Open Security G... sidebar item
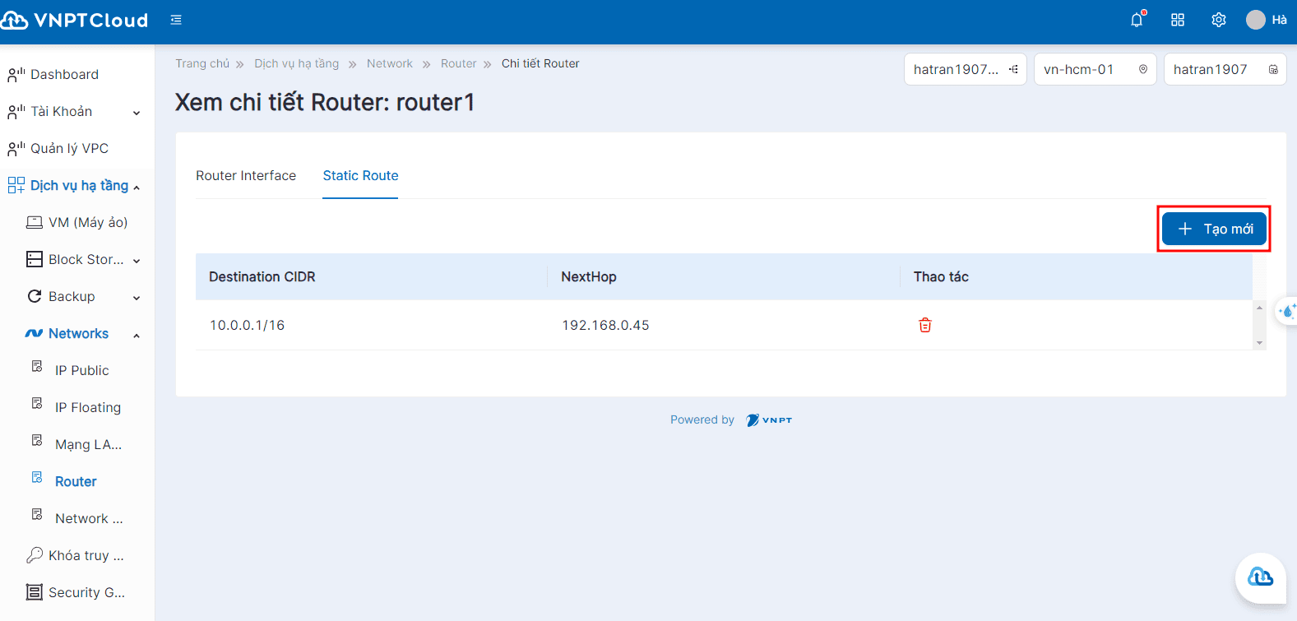Image resolution: width=1297 pixels, height=621 pixels. click(77, 593)
